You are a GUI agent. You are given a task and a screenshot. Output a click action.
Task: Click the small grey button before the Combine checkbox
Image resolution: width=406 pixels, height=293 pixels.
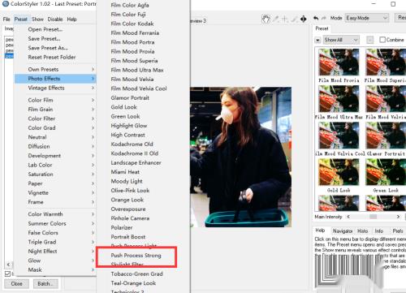369,40
